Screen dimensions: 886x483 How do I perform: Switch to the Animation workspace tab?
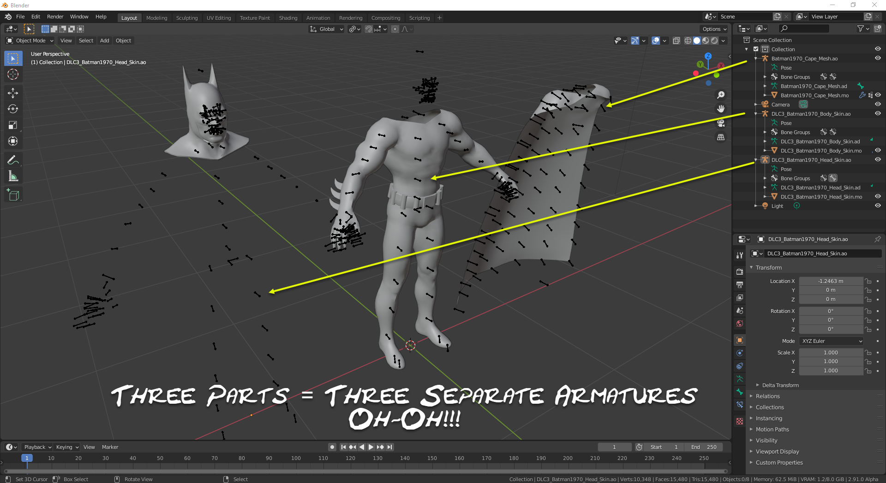click(318, 18)
